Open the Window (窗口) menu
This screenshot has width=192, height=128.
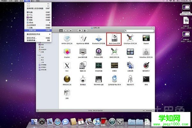coord(32,1)
